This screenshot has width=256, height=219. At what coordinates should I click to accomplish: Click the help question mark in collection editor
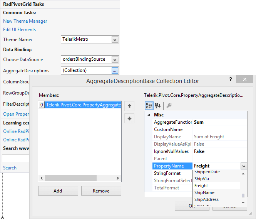tap(230, 80)
